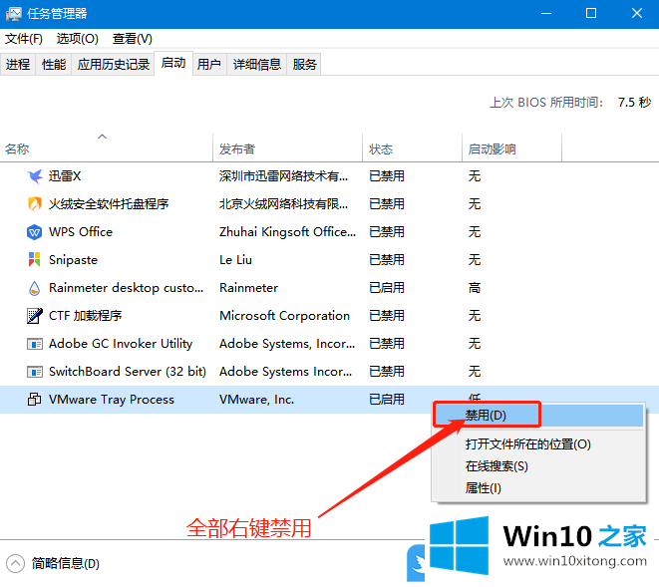The height and width of the screenshot is (587, 659).
Task: Switch to the 详细信息 tab
Action: 257,65
